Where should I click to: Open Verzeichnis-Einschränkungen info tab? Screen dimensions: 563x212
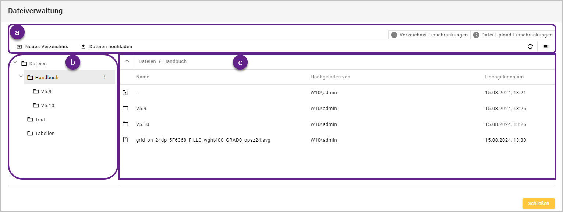pyautogui.click(x=429, y=35)
